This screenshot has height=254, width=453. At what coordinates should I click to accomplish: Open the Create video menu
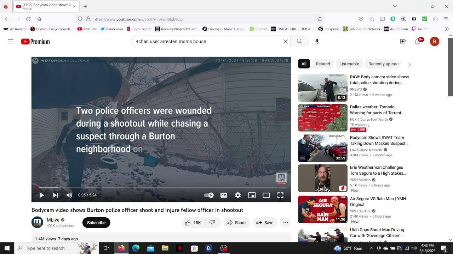pos(403,41)
